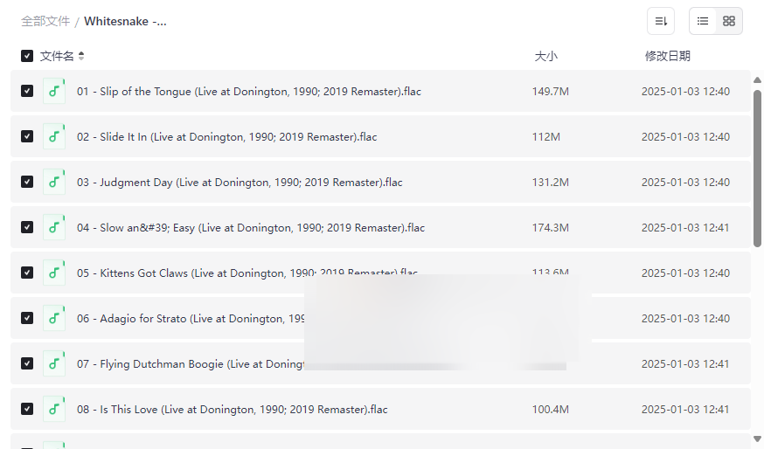Click audio file icon for Slide It In
The image size is (764, 449).
(54, 136)
